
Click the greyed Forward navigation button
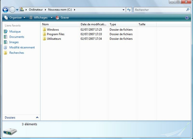(12, 10)
